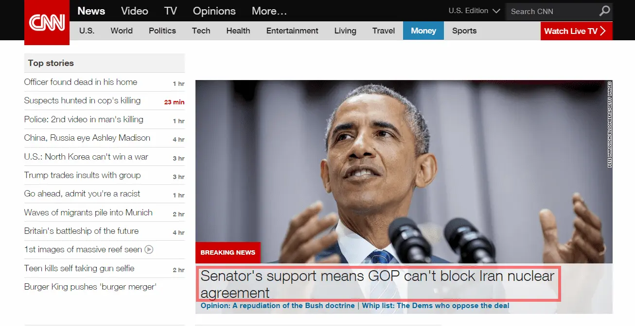Open 'Go ahead, admit you're a racist'

(82, 194)
